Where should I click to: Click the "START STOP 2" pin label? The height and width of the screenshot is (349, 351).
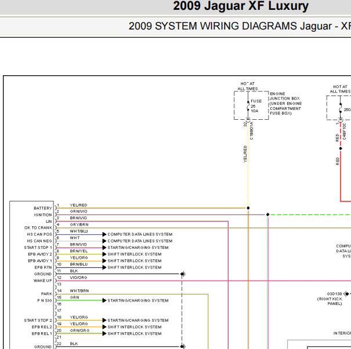point(38,320)
